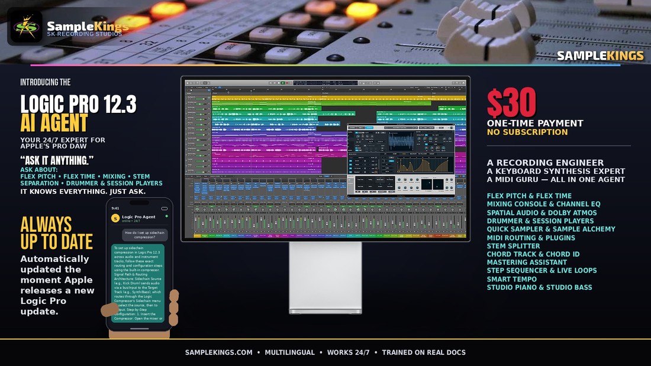
Task: Click "FLEX PITCH & FLEX TIME" feature
Action: pos(529,196)
